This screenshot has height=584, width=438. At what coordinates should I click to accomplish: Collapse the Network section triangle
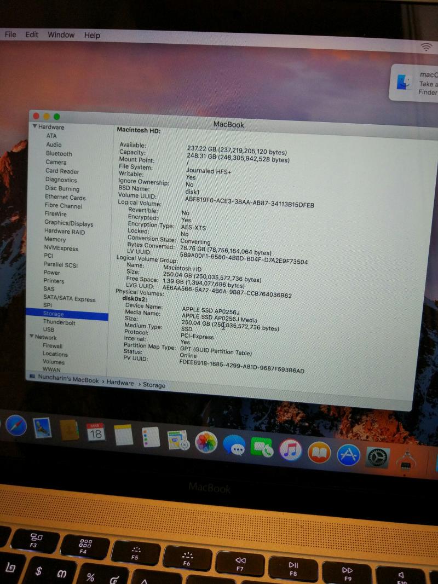pos(32,337)
